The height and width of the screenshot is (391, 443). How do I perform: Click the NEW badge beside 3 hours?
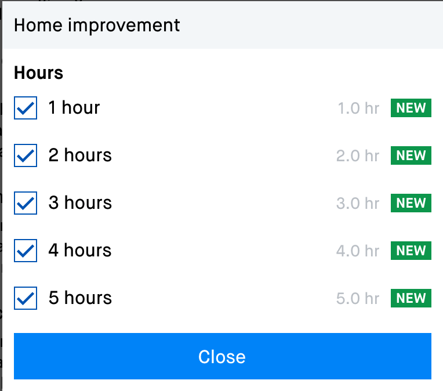point(411,203)
